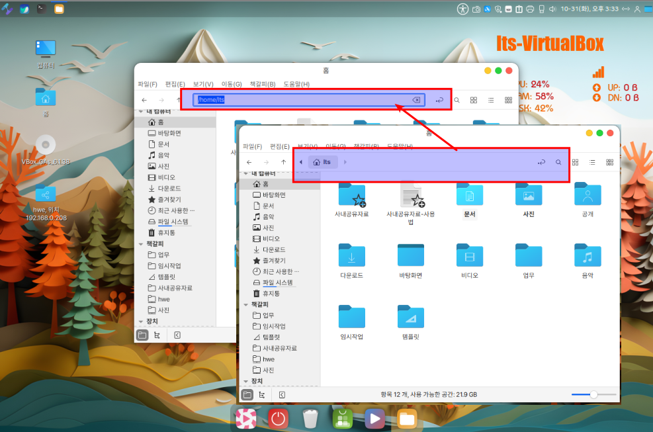The image size is (653, 432).
Task: Click search icon in front window toolbar
Action: (x=558, y=162)
